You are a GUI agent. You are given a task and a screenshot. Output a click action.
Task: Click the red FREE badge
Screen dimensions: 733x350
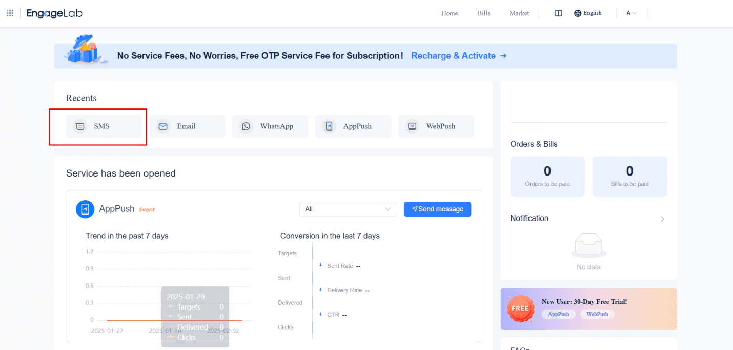pos(520,309)
